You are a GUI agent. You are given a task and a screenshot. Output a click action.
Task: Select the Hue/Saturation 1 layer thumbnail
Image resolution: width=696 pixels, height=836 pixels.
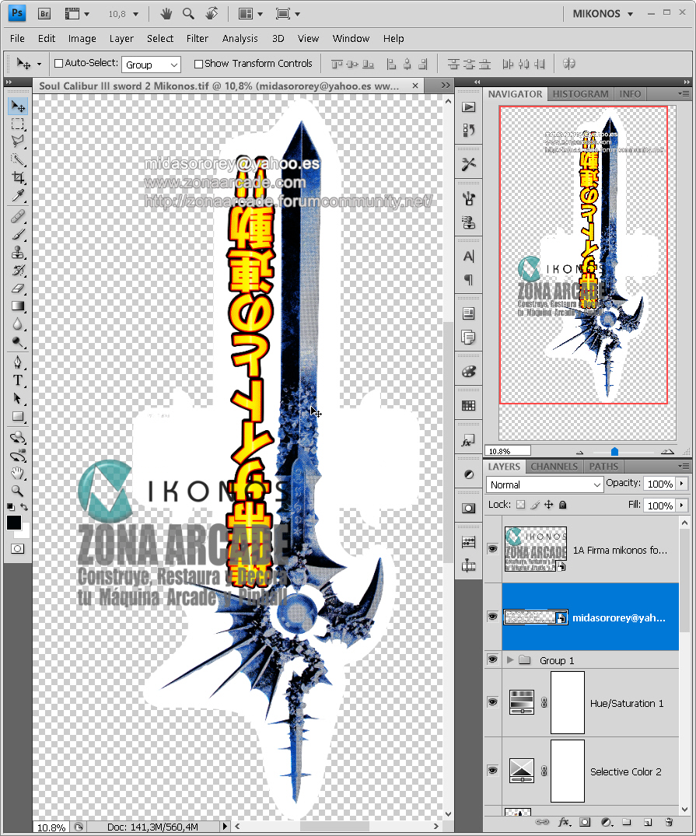pyautogui.click(x=522, y=702)
